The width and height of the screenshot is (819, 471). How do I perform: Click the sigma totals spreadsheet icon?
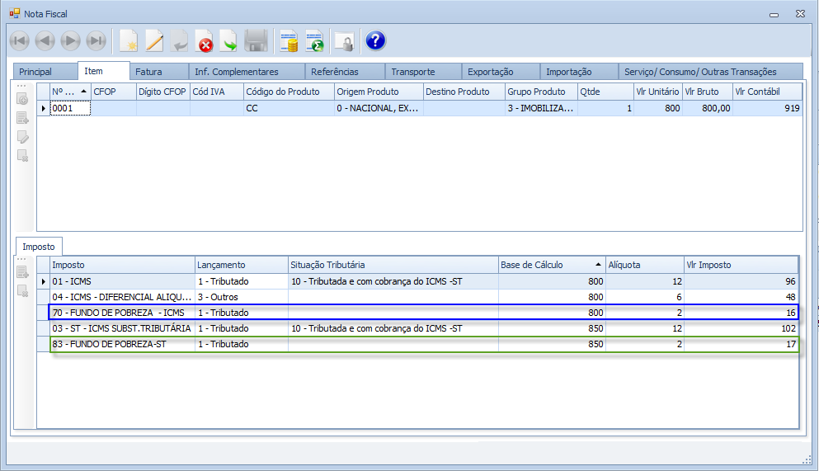coord(314,40)
